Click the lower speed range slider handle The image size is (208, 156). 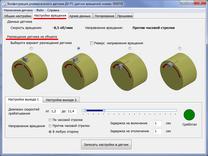pos(85,111)
